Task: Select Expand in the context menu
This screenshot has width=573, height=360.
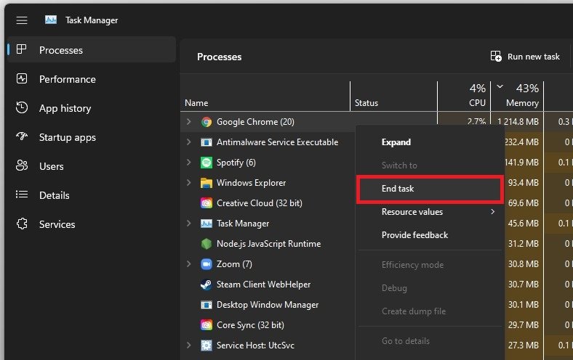Action: pos(396,142)
